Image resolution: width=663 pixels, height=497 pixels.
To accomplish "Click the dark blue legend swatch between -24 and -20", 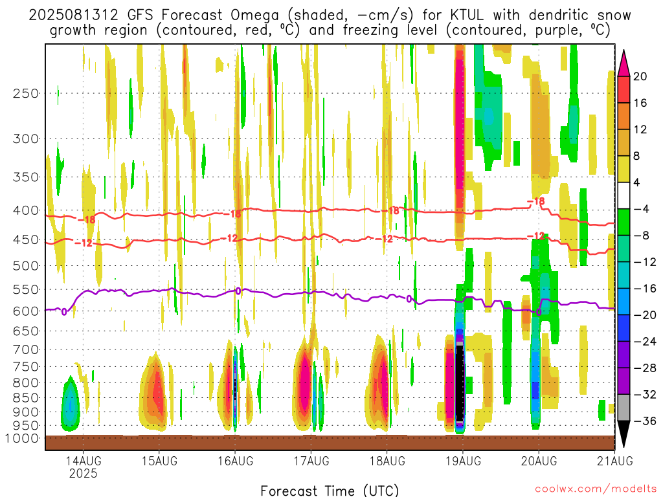I will coord(624,328).
